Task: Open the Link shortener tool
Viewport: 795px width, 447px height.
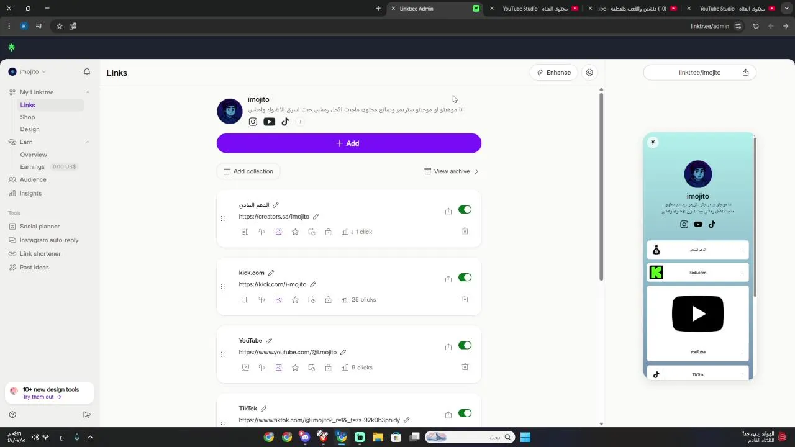Action: click(40, 254)
